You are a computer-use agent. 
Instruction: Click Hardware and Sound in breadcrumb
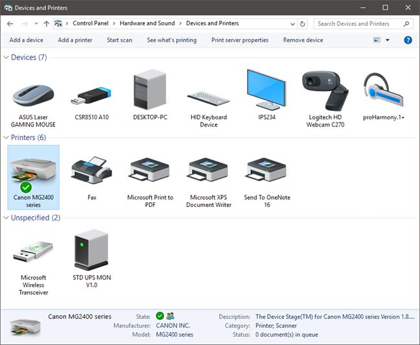point(148,23)
